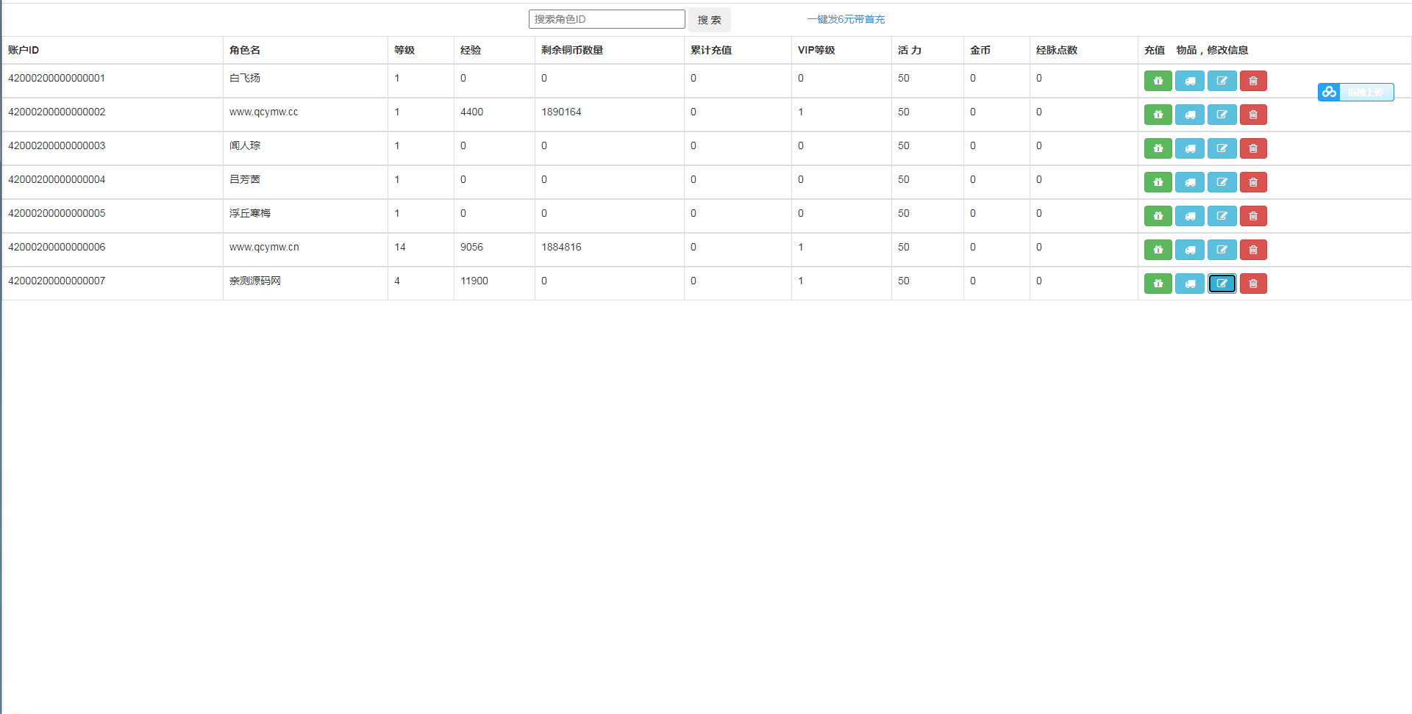Delete the 吕芳茵 row with the trash icon

1253,182
